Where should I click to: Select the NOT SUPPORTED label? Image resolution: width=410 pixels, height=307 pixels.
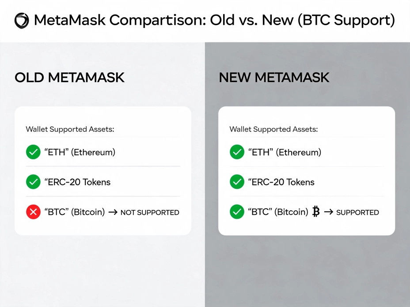point(150,213)
